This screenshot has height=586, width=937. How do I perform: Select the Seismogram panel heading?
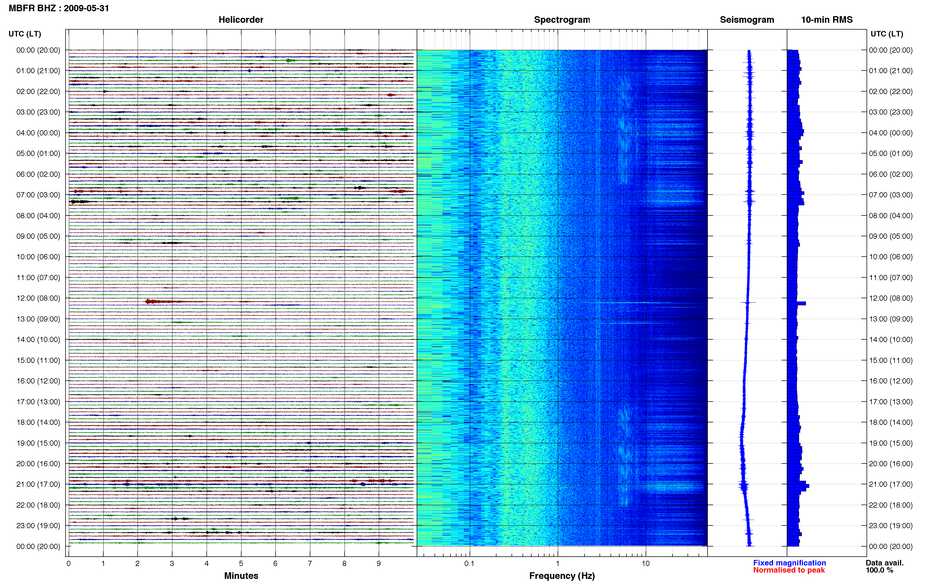click(x=747, y=20)
